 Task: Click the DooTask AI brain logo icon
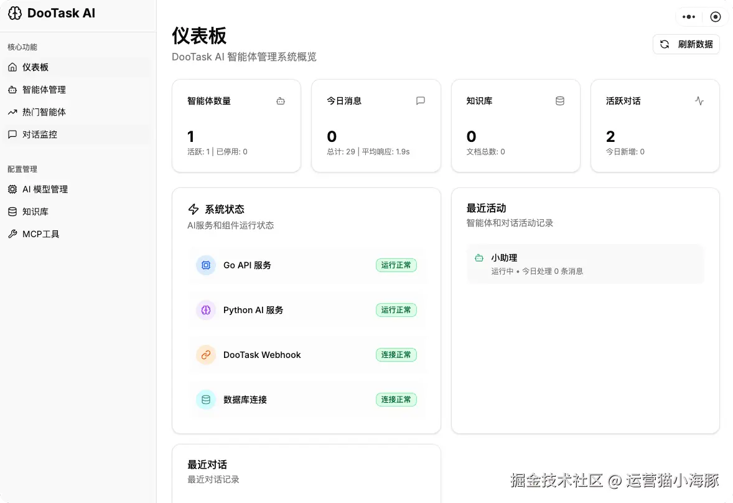click(15, 13)
